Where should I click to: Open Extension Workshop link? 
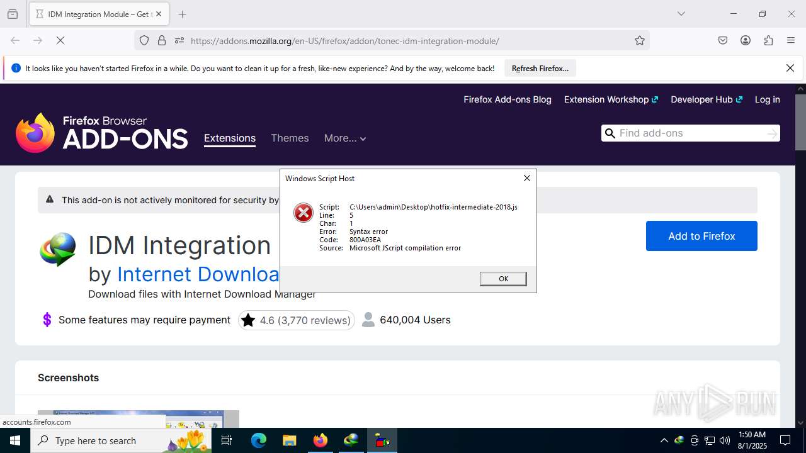[611, 99]
